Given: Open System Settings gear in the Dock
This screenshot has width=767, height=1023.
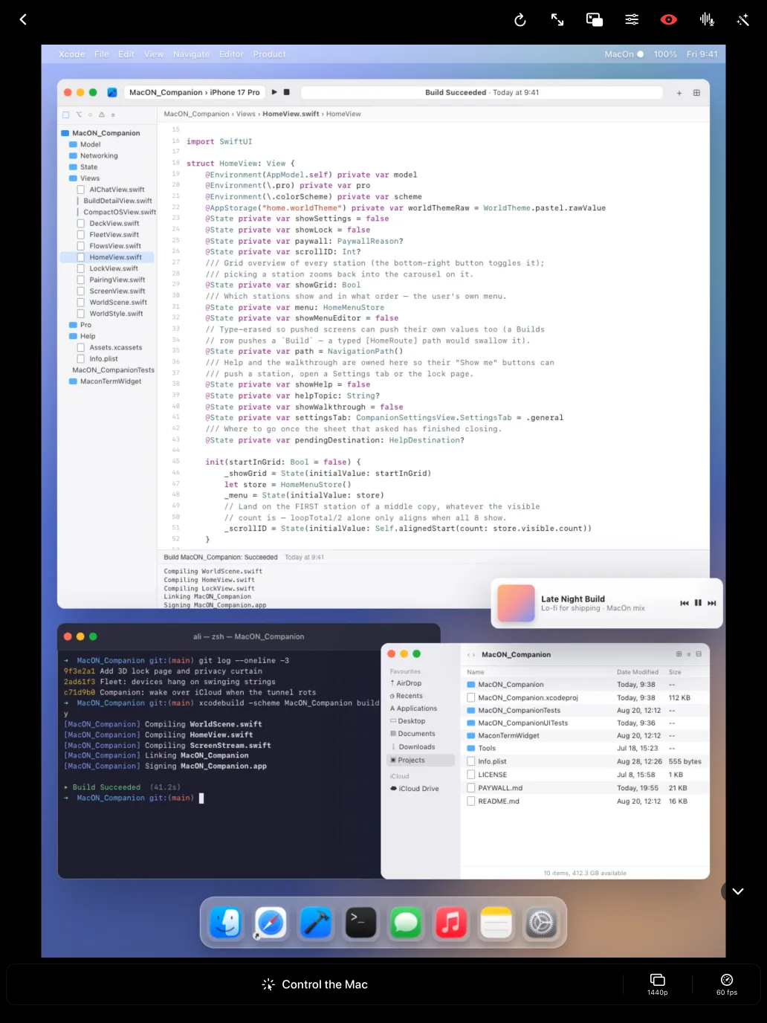Looking at the screenshot, I should tap(541, 923).
